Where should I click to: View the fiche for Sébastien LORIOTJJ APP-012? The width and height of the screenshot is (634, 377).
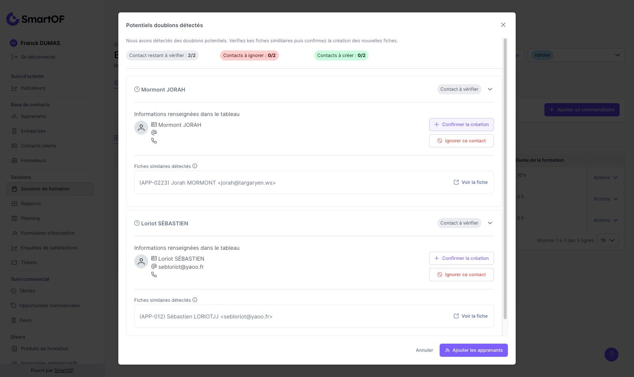(471, 316)
